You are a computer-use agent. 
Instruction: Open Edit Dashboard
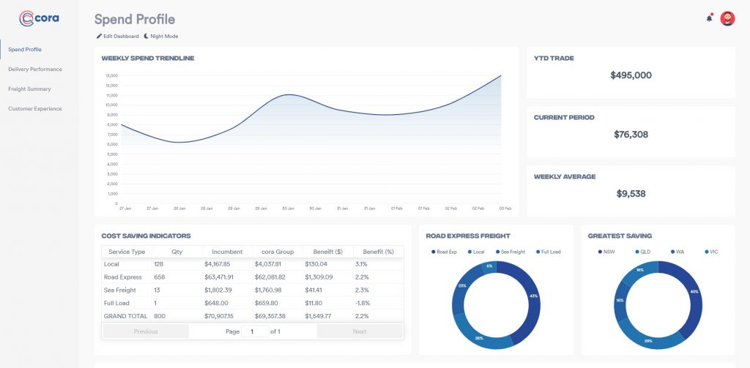click(x=118, y=37)
